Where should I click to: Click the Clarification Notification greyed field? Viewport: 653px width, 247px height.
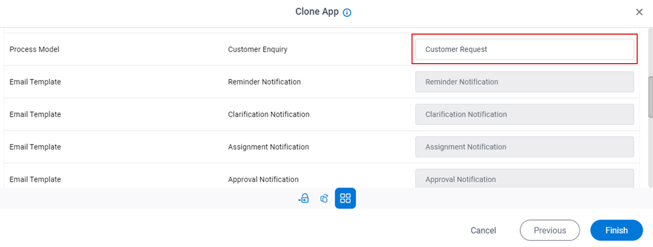tap(524, 115)
